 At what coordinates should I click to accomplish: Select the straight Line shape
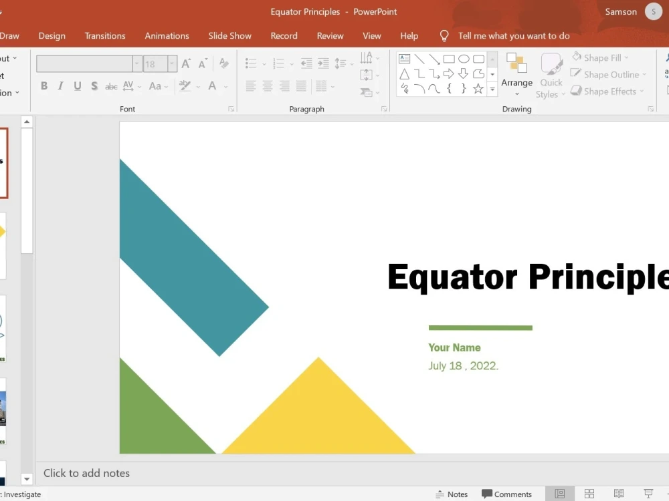coord(419,59)
